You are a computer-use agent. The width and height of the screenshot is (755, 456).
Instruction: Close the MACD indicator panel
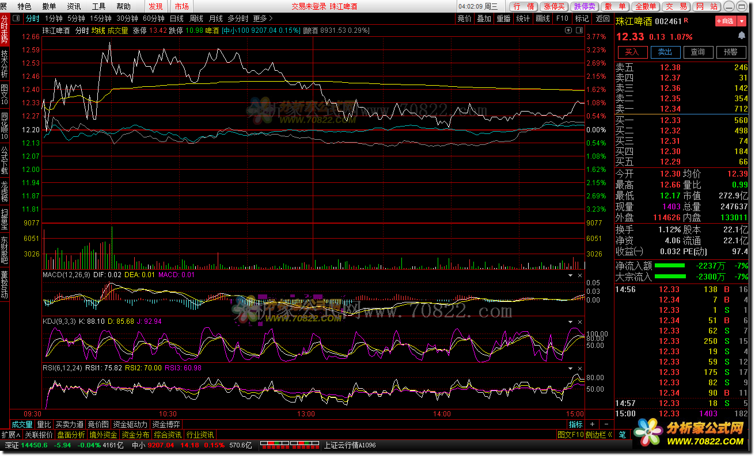point(580,275)
